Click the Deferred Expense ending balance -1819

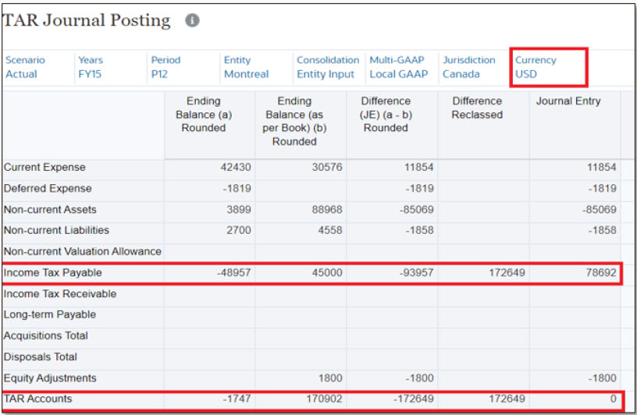210,189
